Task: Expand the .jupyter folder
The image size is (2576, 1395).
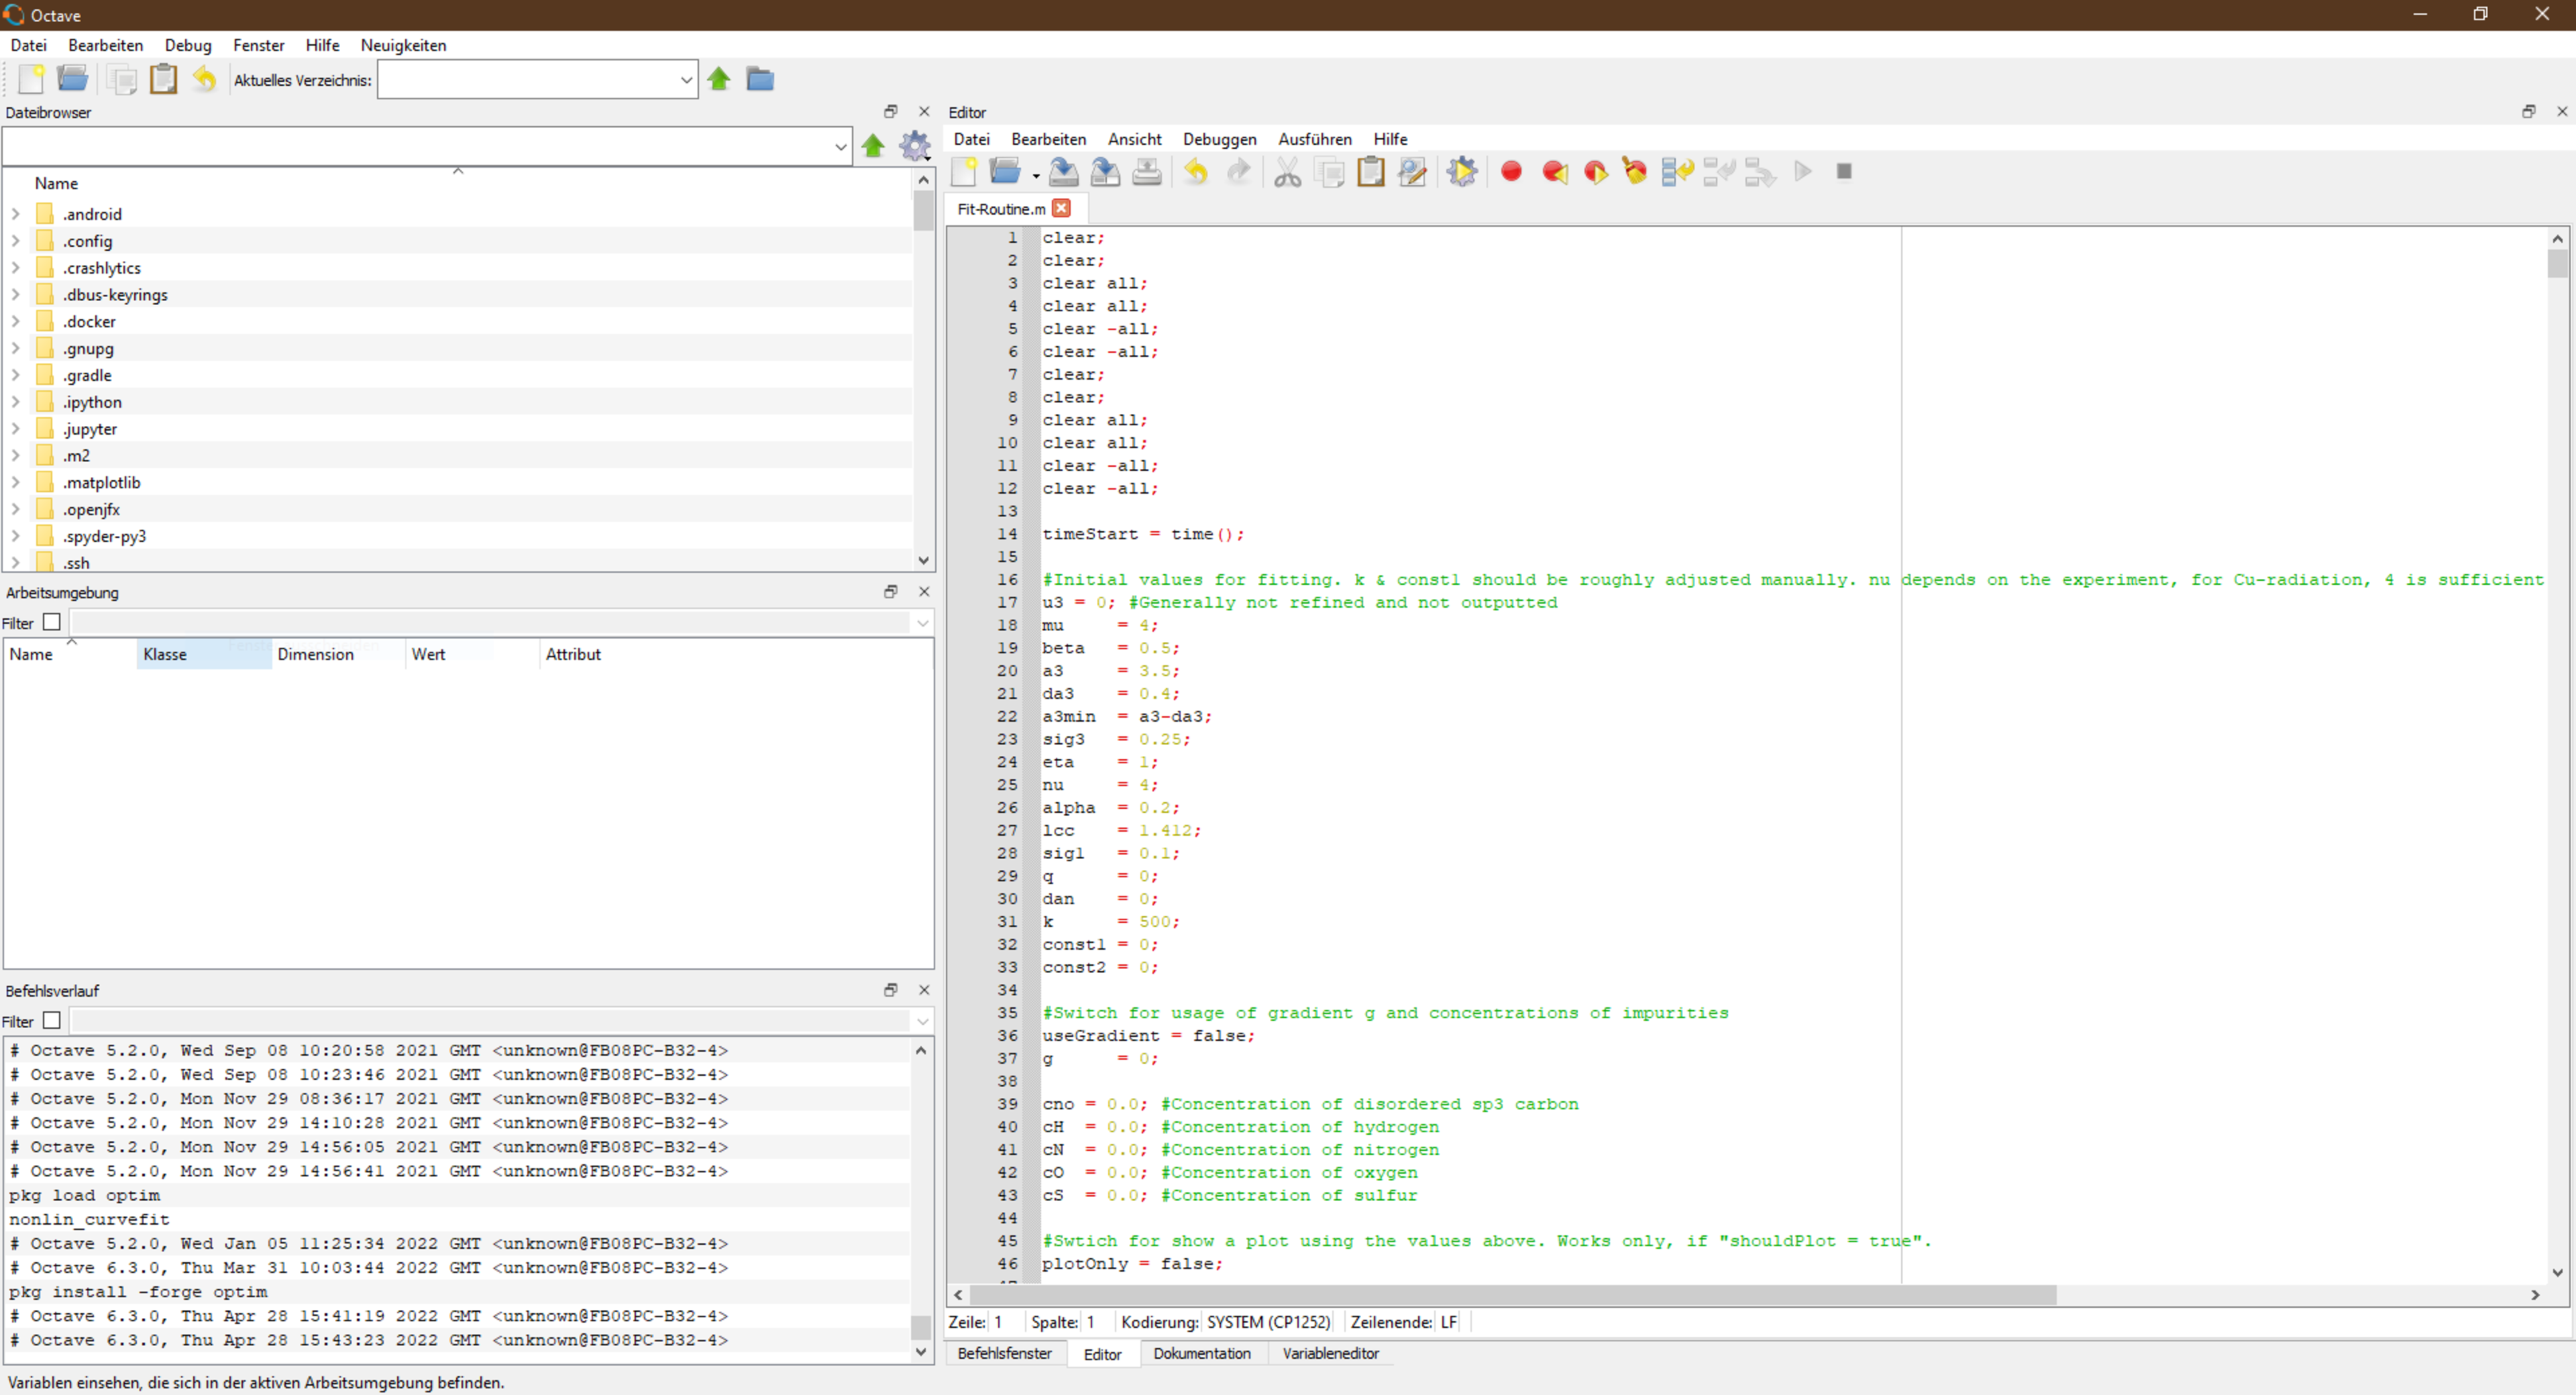Action: 15,429
